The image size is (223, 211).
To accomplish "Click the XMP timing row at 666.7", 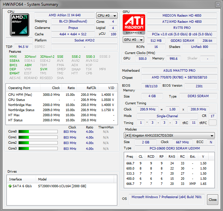I will [x=169, y=184].
